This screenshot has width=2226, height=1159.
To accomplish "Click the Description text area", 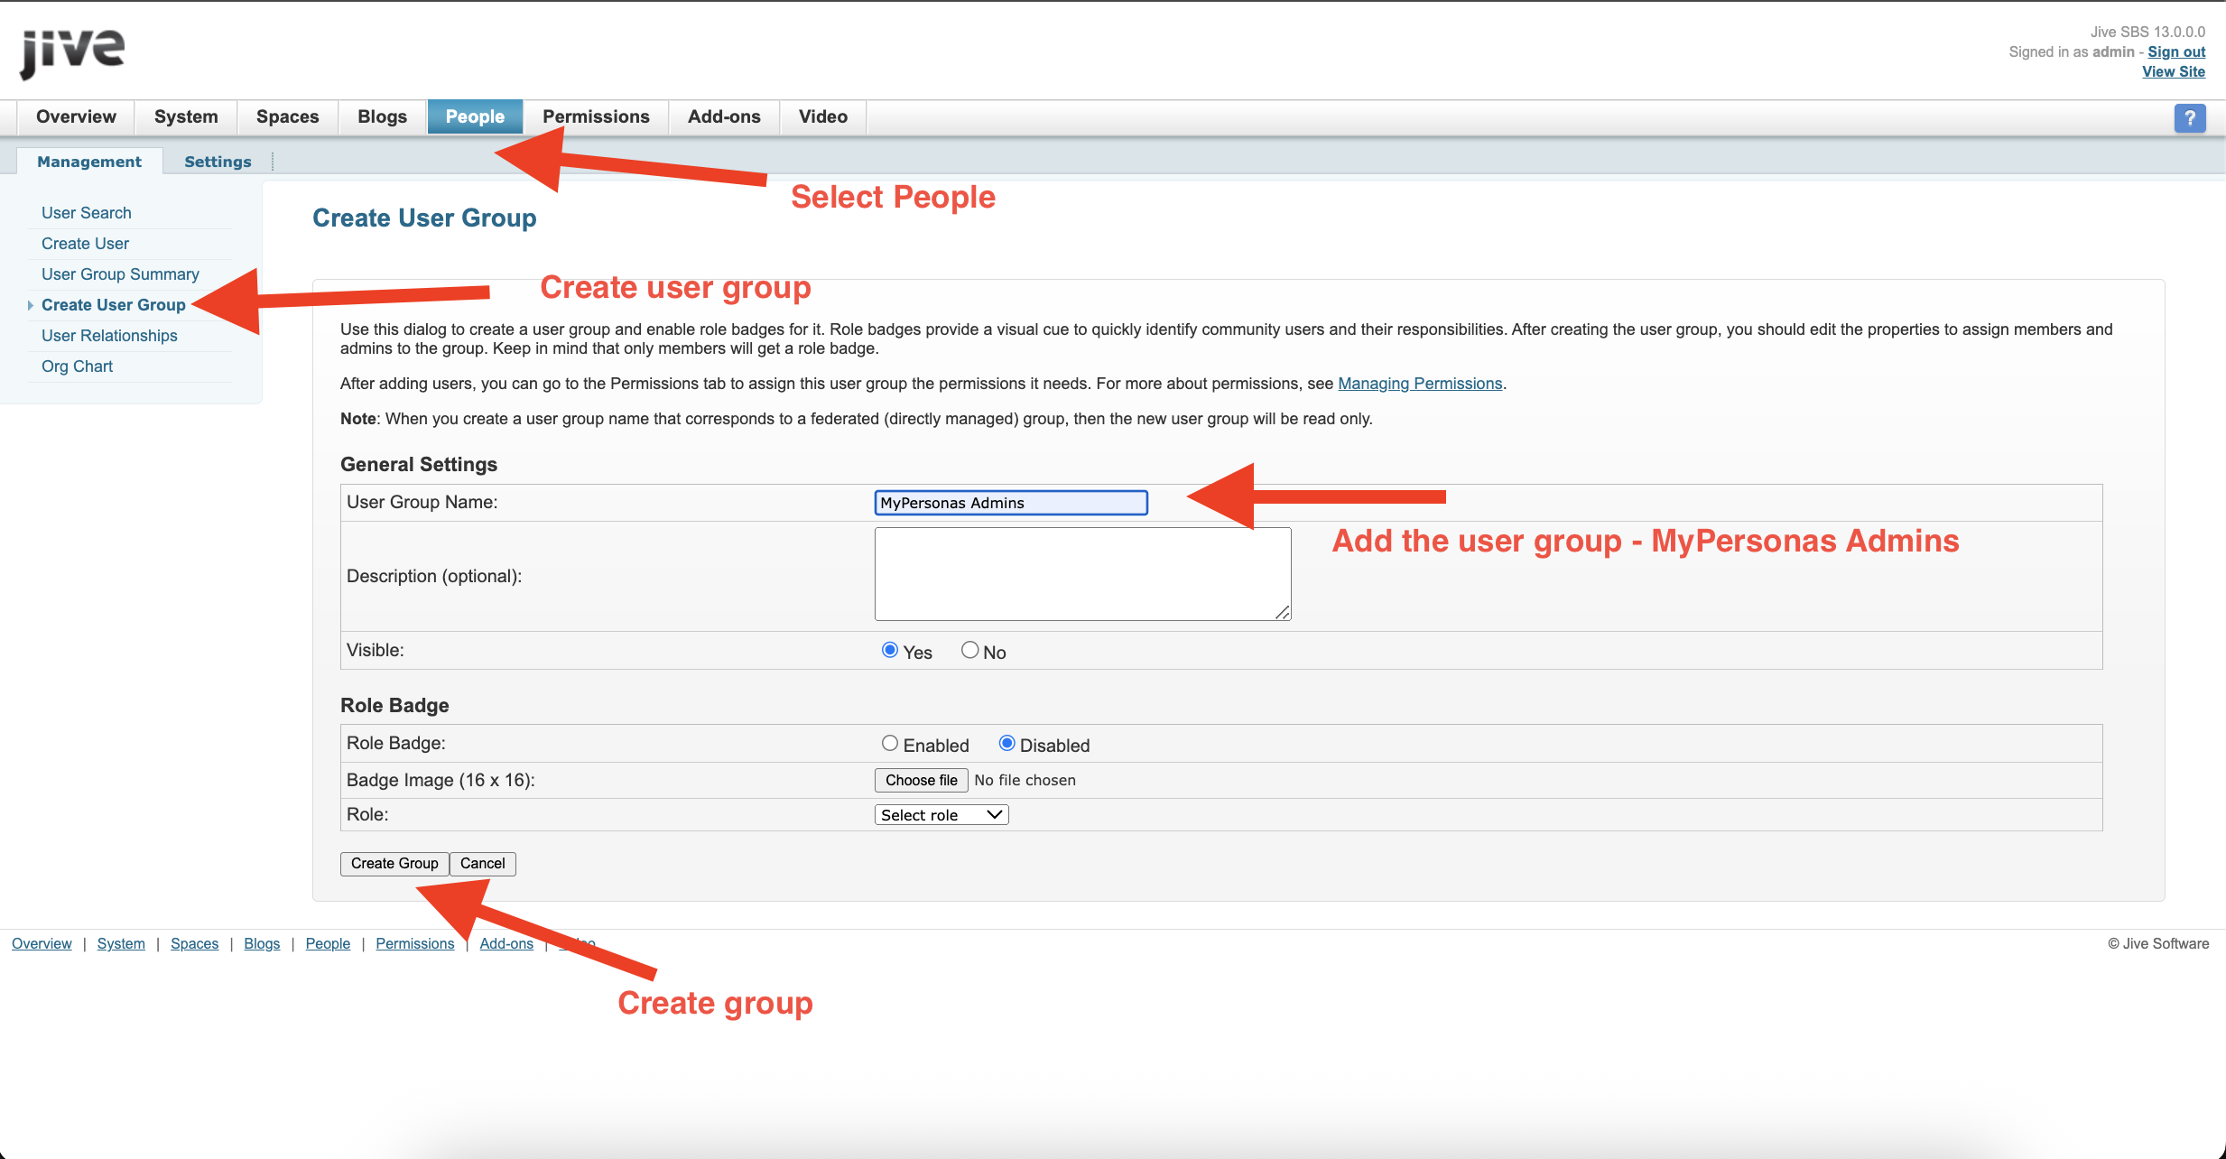I will (1081, 574).
